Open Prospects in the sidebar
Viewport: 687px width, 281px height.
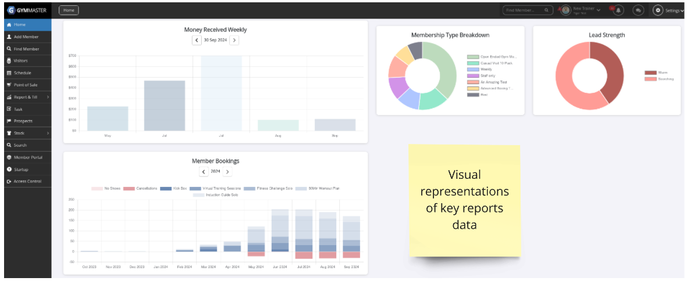[x=23, y=121]
